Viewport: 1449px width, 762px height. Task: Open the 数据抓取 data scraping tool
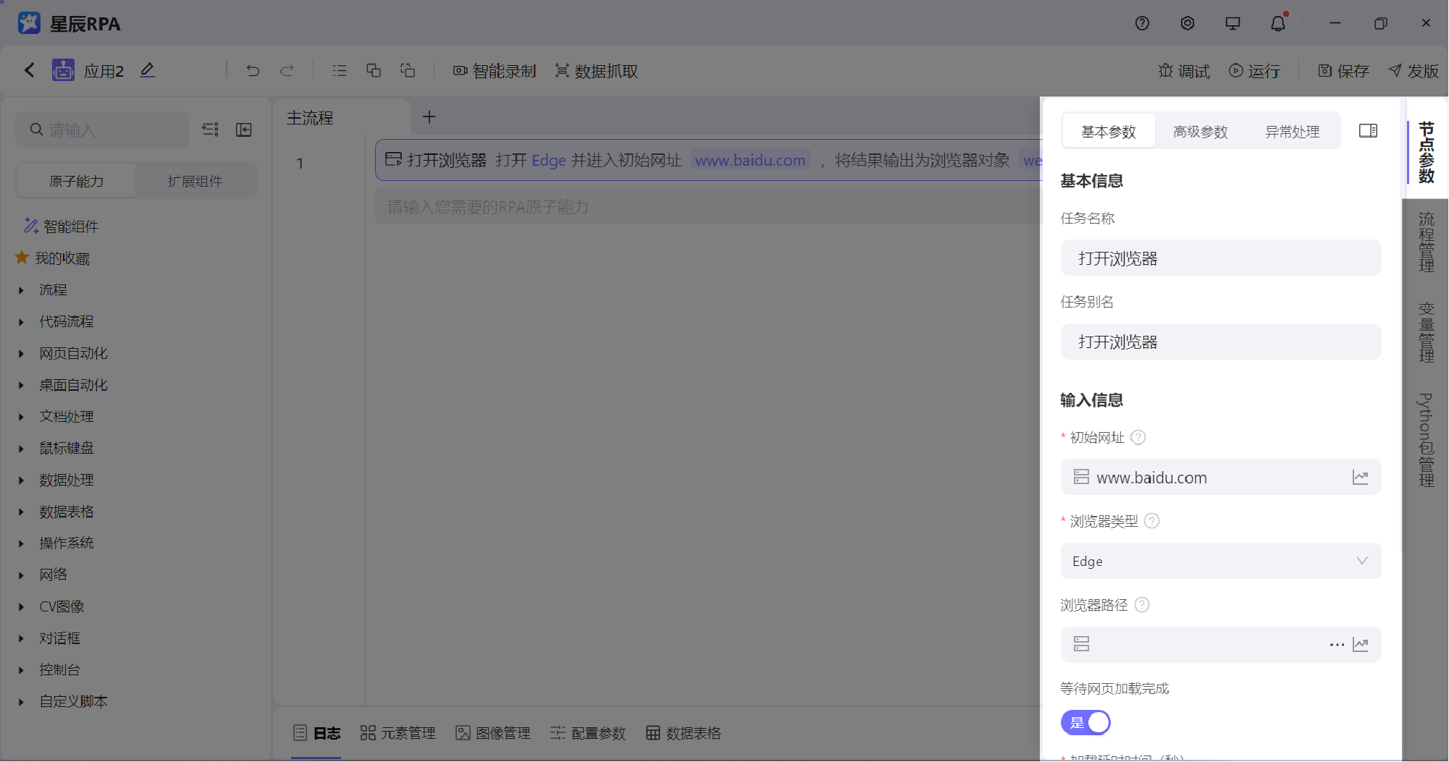[595, 70]
